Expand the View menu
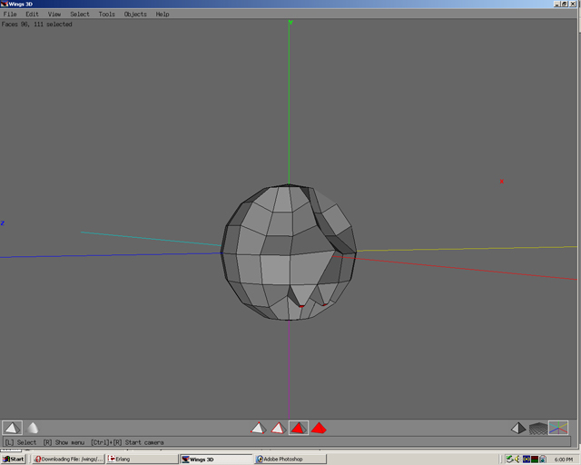Viewport: 581px width, 465px height. (x=54, y=15)
